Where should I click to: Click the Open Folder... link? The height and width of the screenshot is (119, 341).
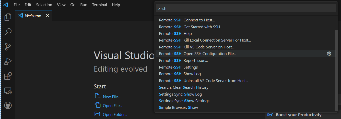tap(115, 115)
